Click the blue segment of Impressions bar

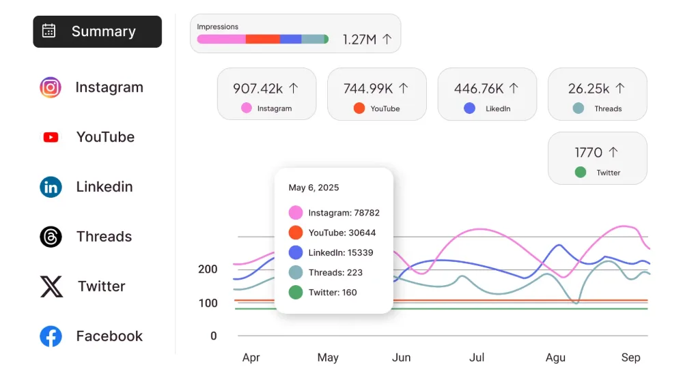290,39
